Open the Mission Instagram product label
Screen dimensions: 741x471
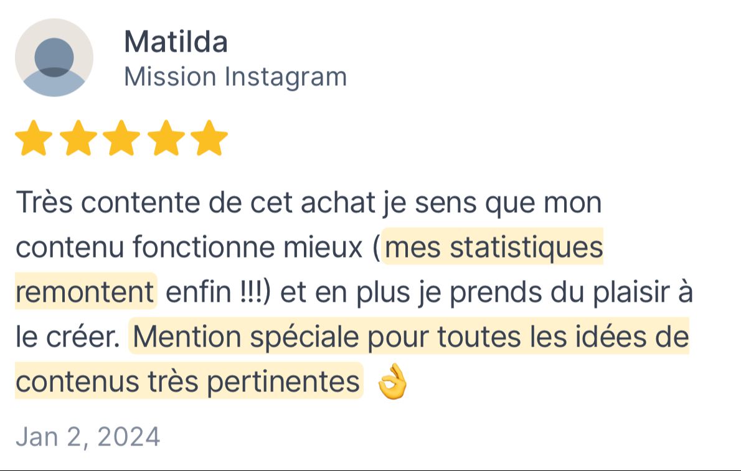pyautogui.click(x=235, y=77)
